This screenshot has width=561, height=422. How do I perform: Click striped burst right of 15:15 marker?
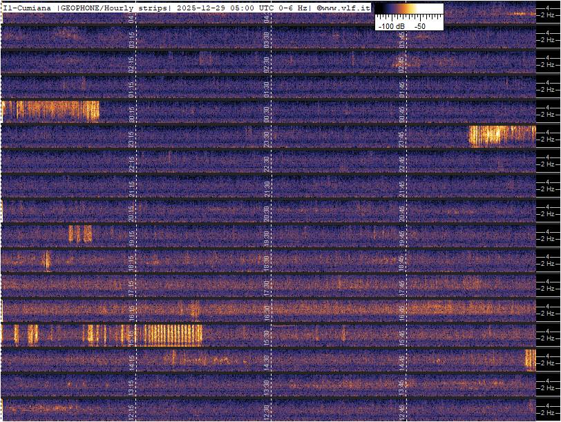(172, 335)
